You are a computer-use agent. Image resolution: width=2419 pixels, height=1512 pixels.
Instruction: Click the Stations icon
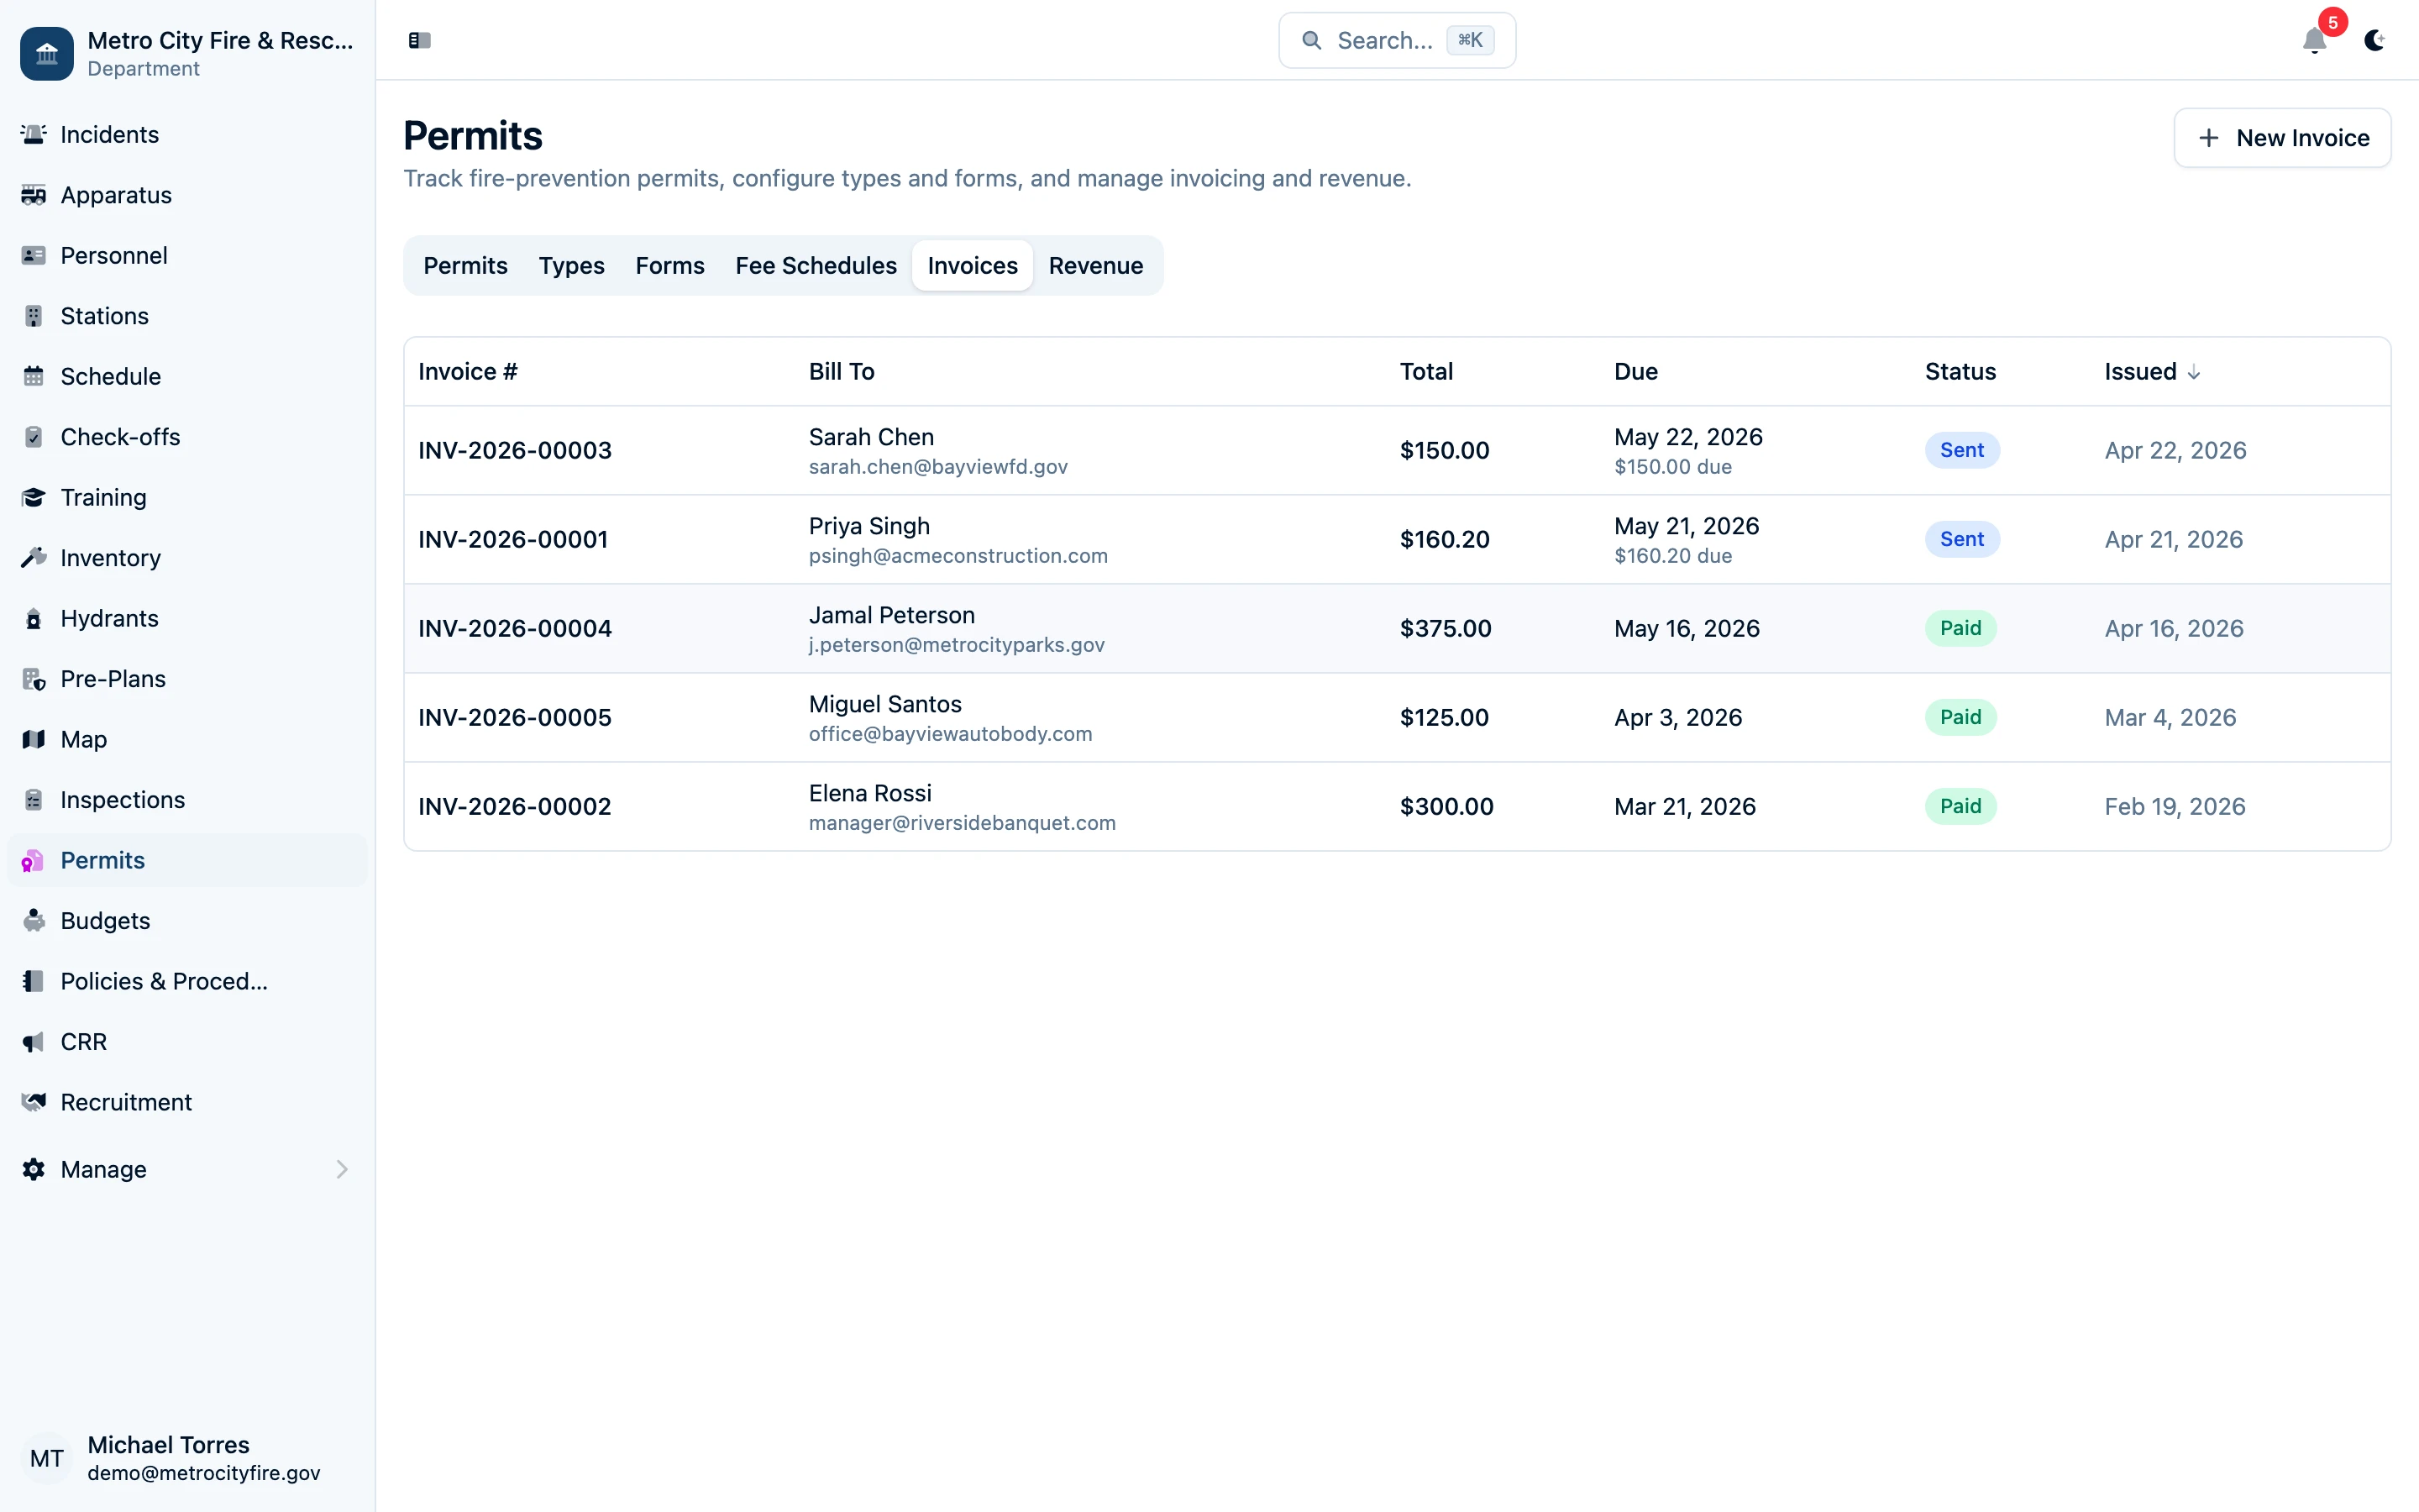pyautogui.click(x=33, y=315)
